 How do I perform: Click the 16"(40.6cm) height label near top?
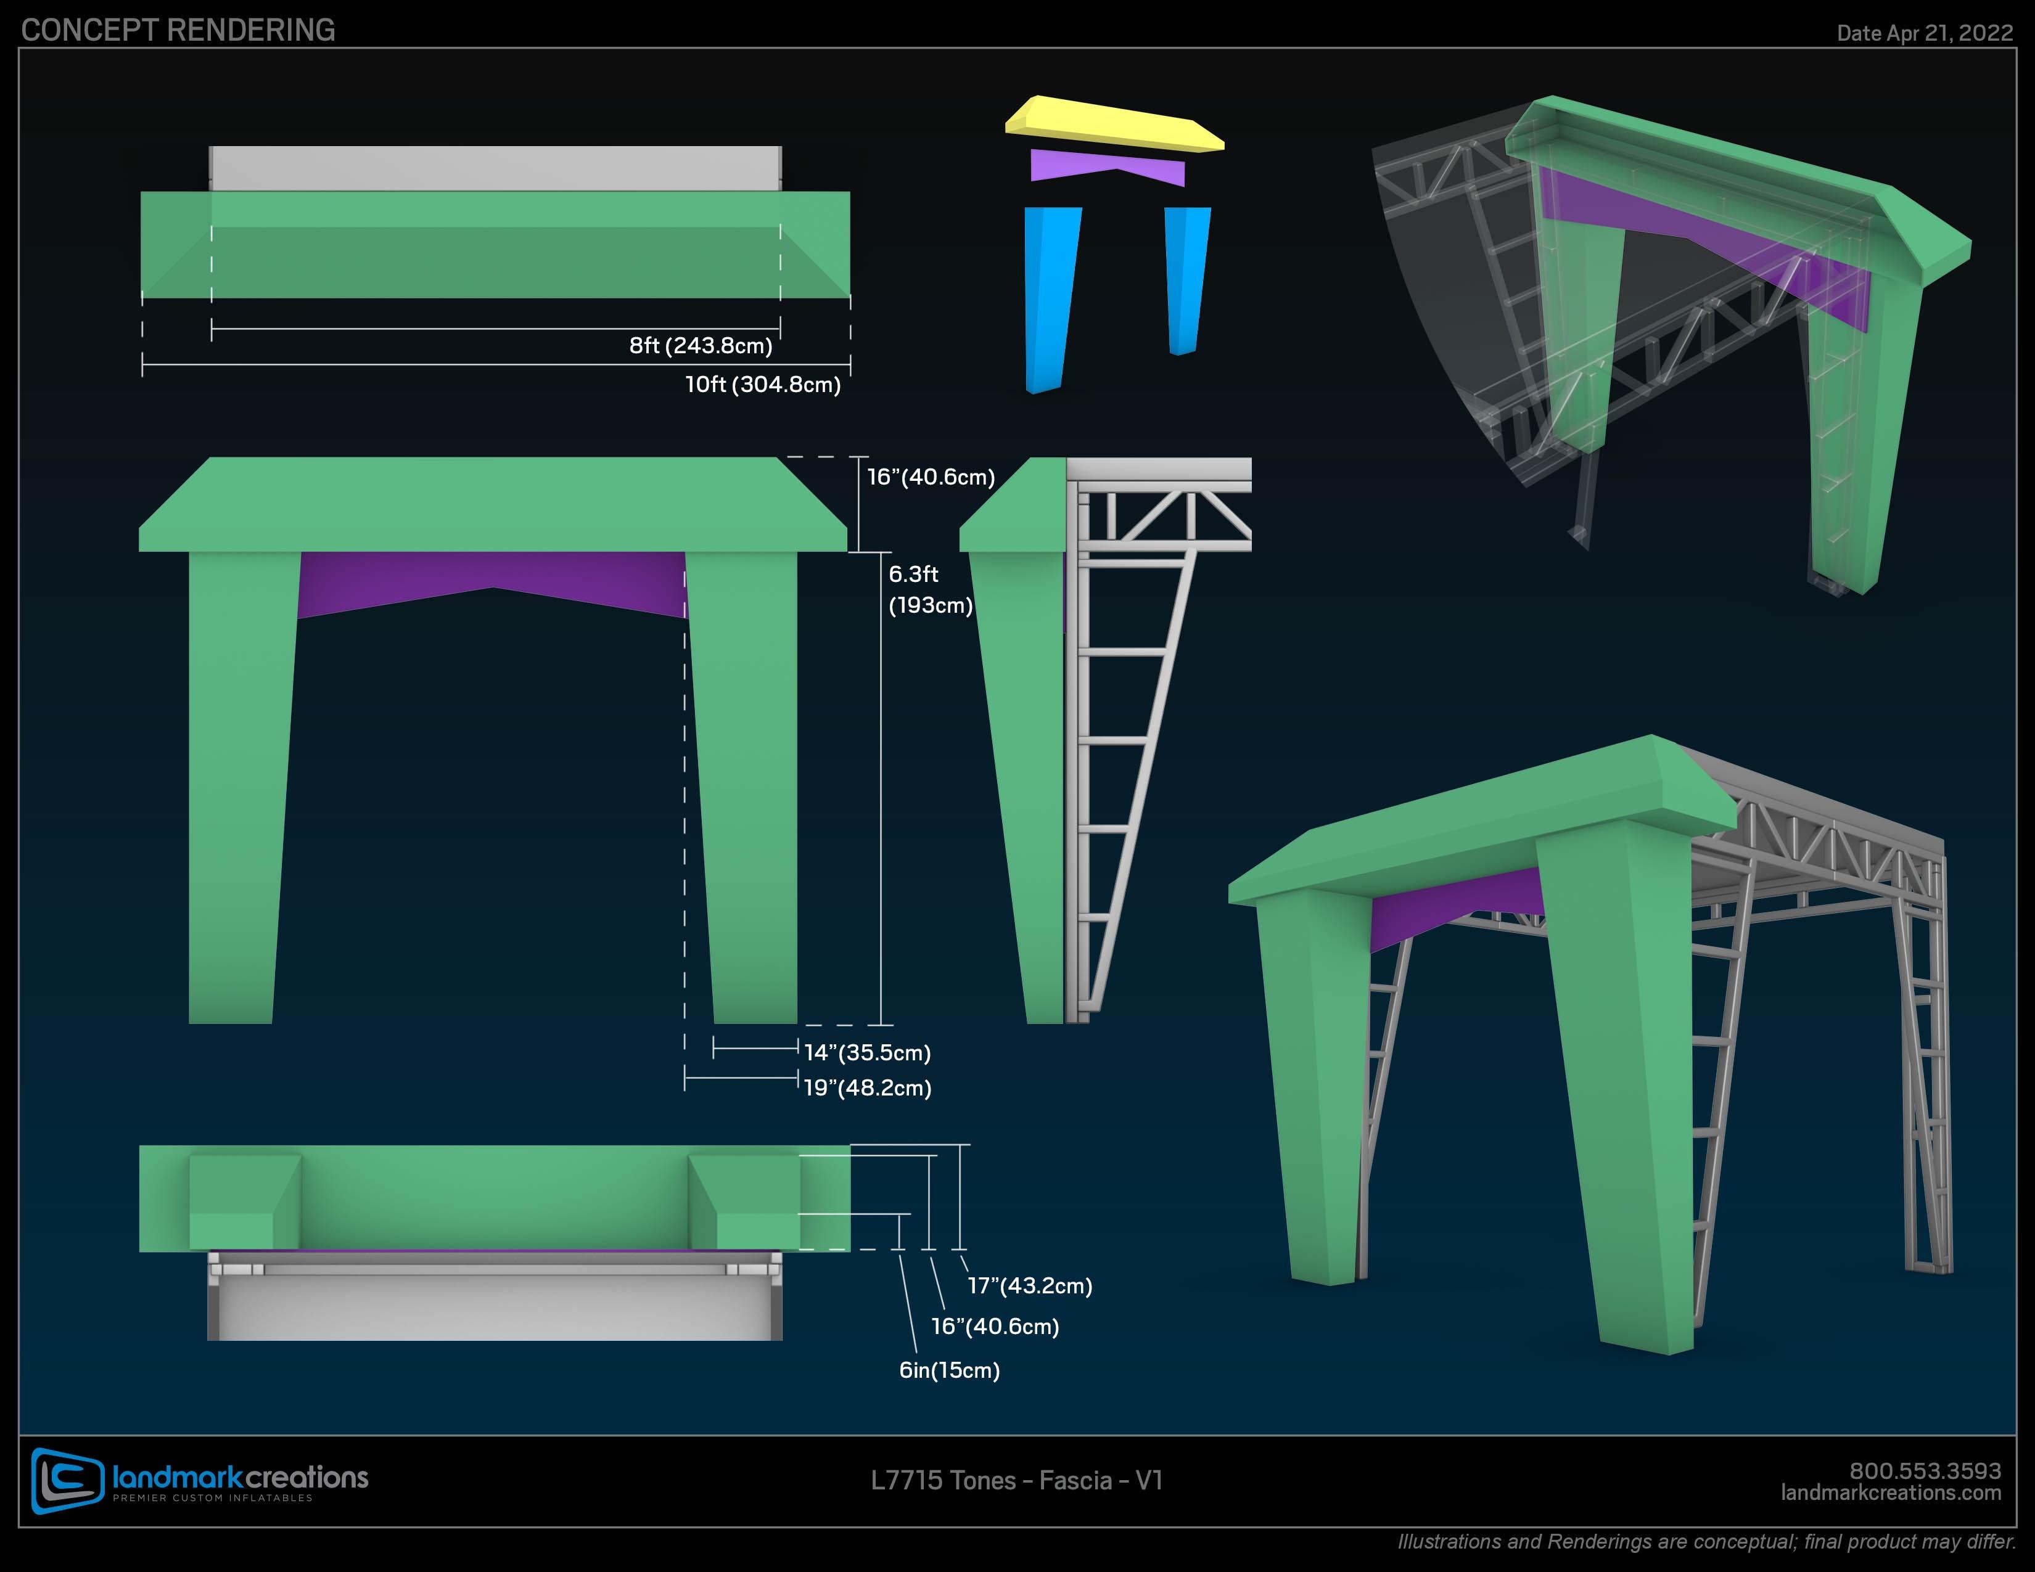click(931, 477)
